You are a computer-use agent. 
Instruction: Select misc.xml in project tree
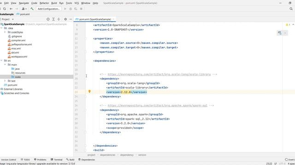(x=16, y=49)
